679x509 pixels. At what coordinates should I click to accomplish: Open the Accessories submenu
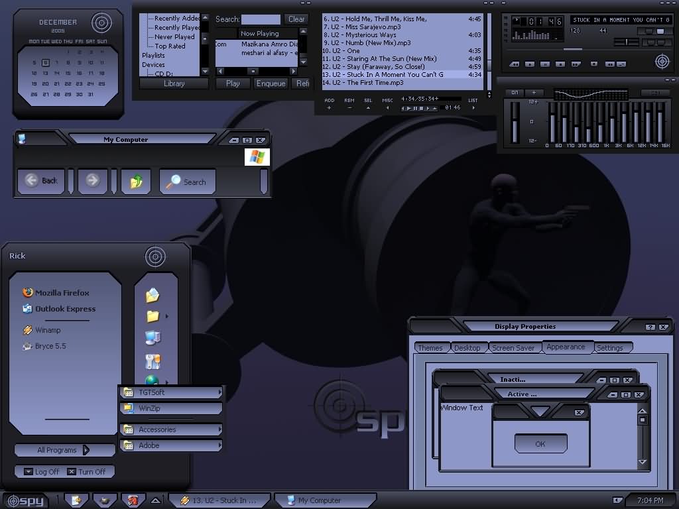pos(172,429)
